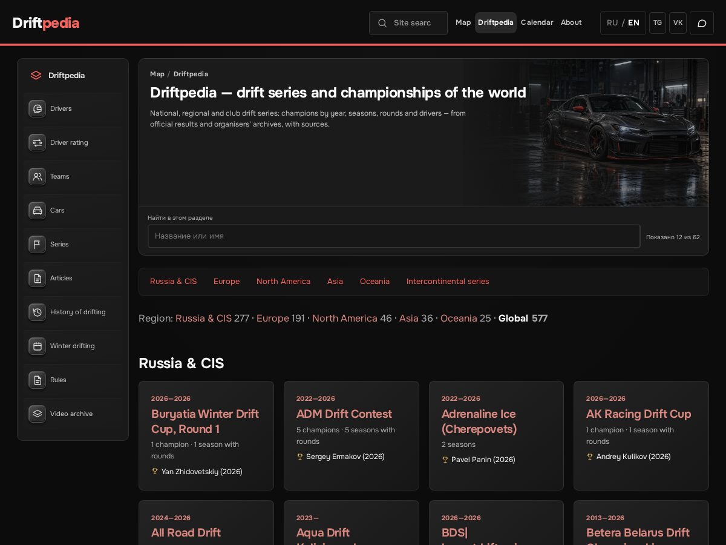The height and width of the screenshot is (545, 726).
Task: Click the Map breadcrumb link
Action: coord(157,74)
